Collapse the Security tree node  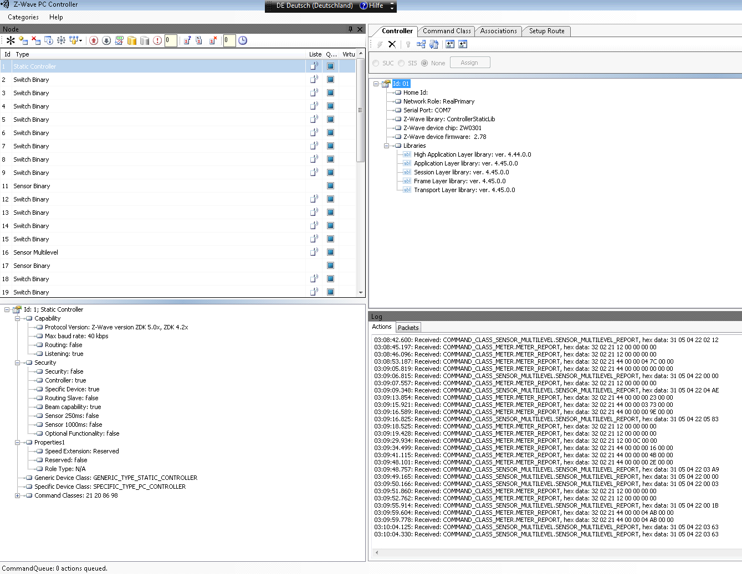pos(17,363)
